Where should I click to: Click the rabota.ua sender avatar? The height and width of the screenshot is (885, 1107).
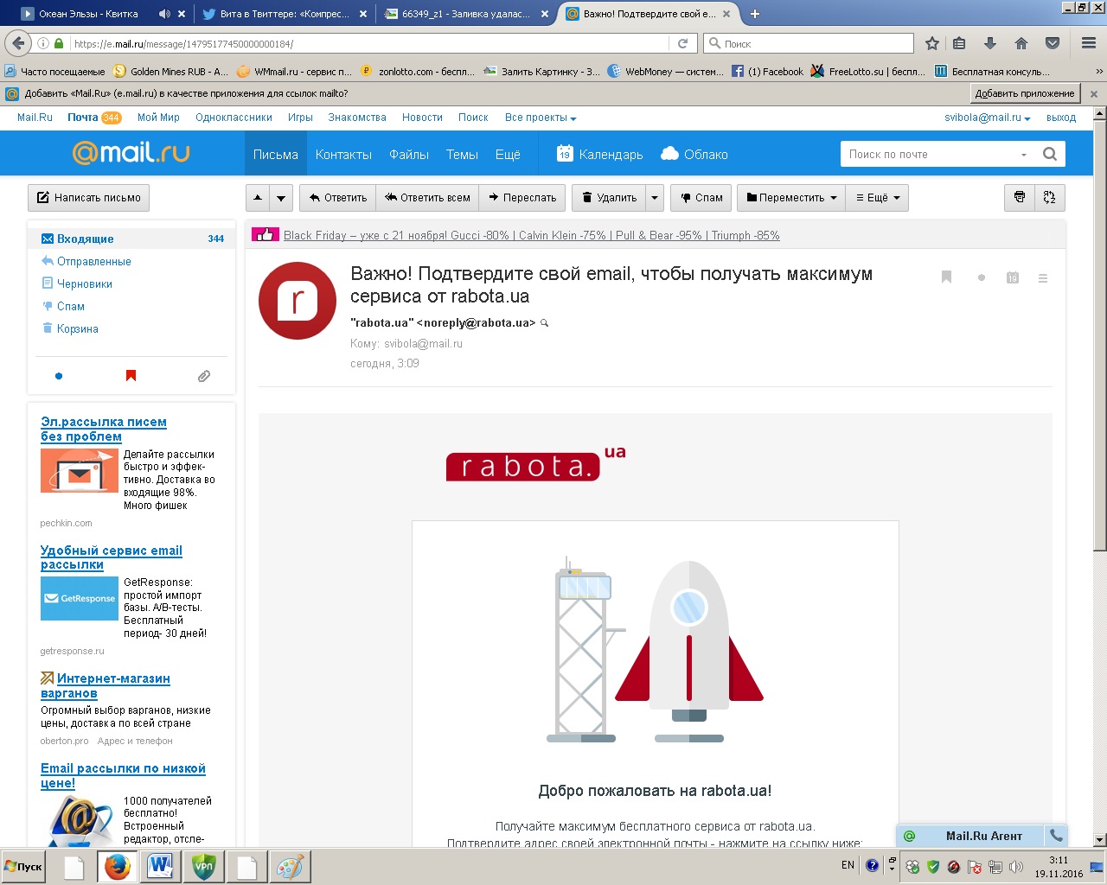(x=298, y=301)
